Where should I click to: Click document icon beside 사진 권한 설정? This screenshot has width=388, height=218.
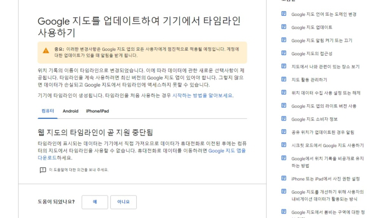284,178
